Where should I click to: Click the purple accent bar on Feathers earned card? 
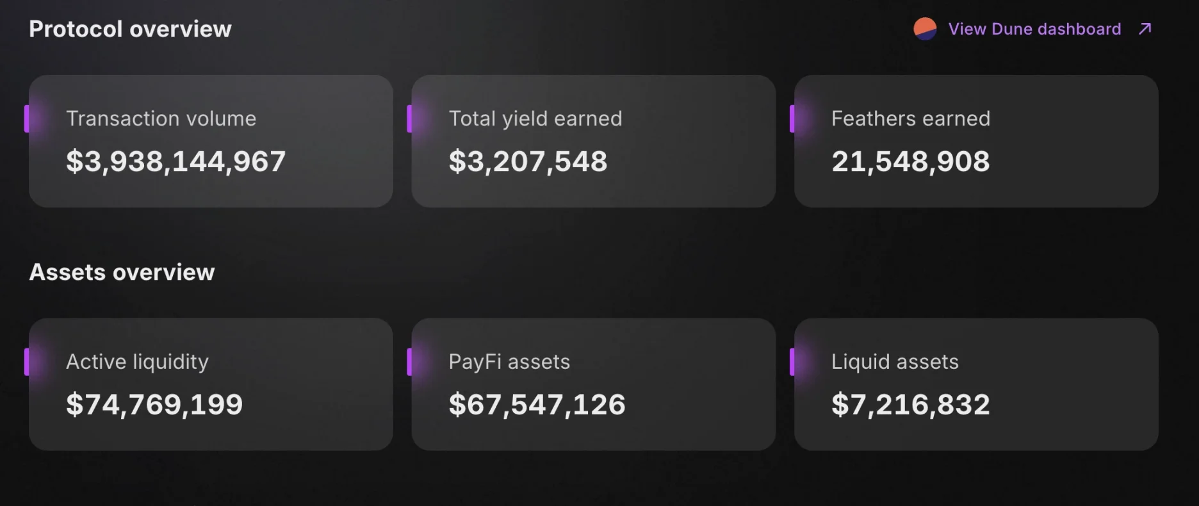[x=793, y=117]
